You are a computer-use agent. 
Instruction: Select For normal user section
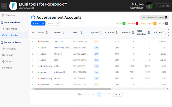11,42
